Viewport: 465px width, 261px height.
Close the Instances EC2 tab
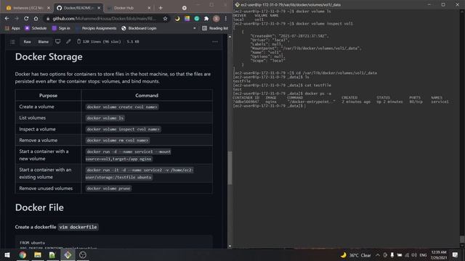(x=49, y=8)
